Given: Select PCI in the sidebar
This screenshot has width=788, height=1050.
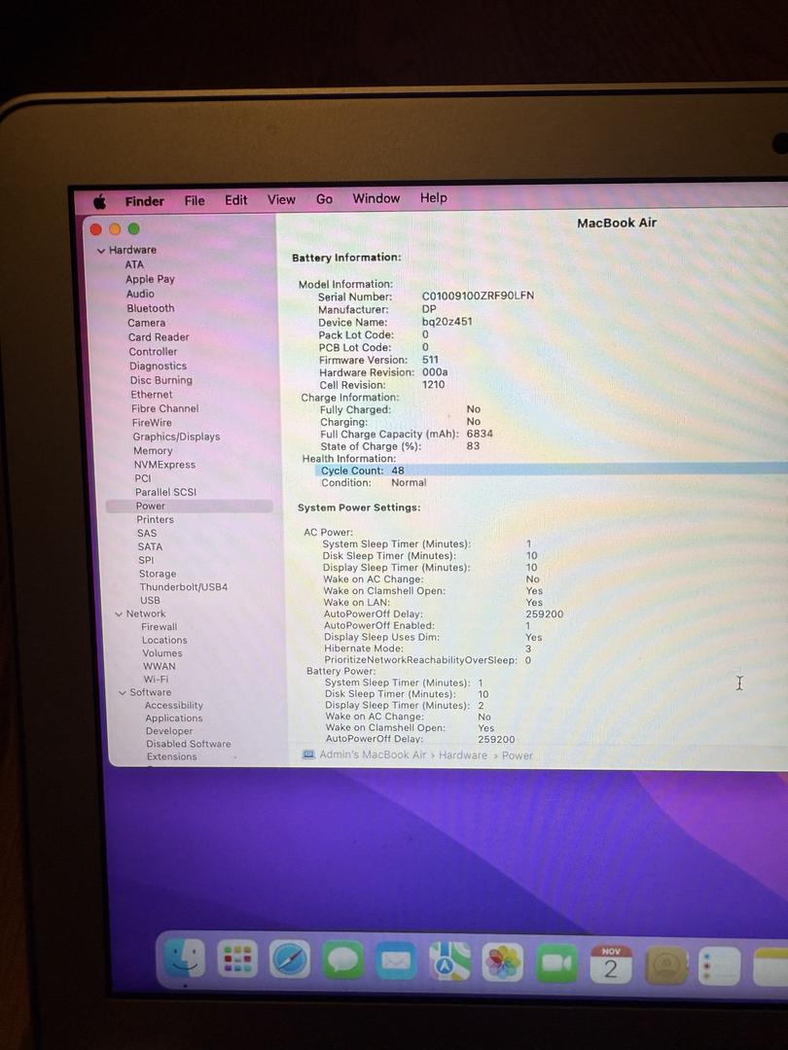Looking at the screenshot, I should coord(143,478).
